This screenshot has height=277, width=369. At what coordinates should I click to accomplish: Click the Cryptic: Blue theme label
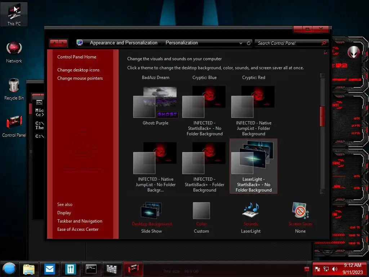click(x=205, y=78)
